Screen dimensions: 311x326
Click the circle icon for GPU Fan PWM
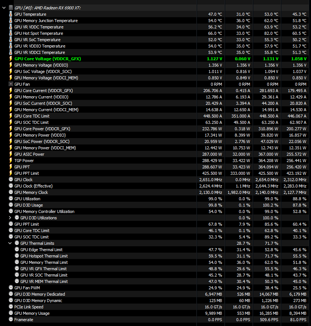(11, 287)
